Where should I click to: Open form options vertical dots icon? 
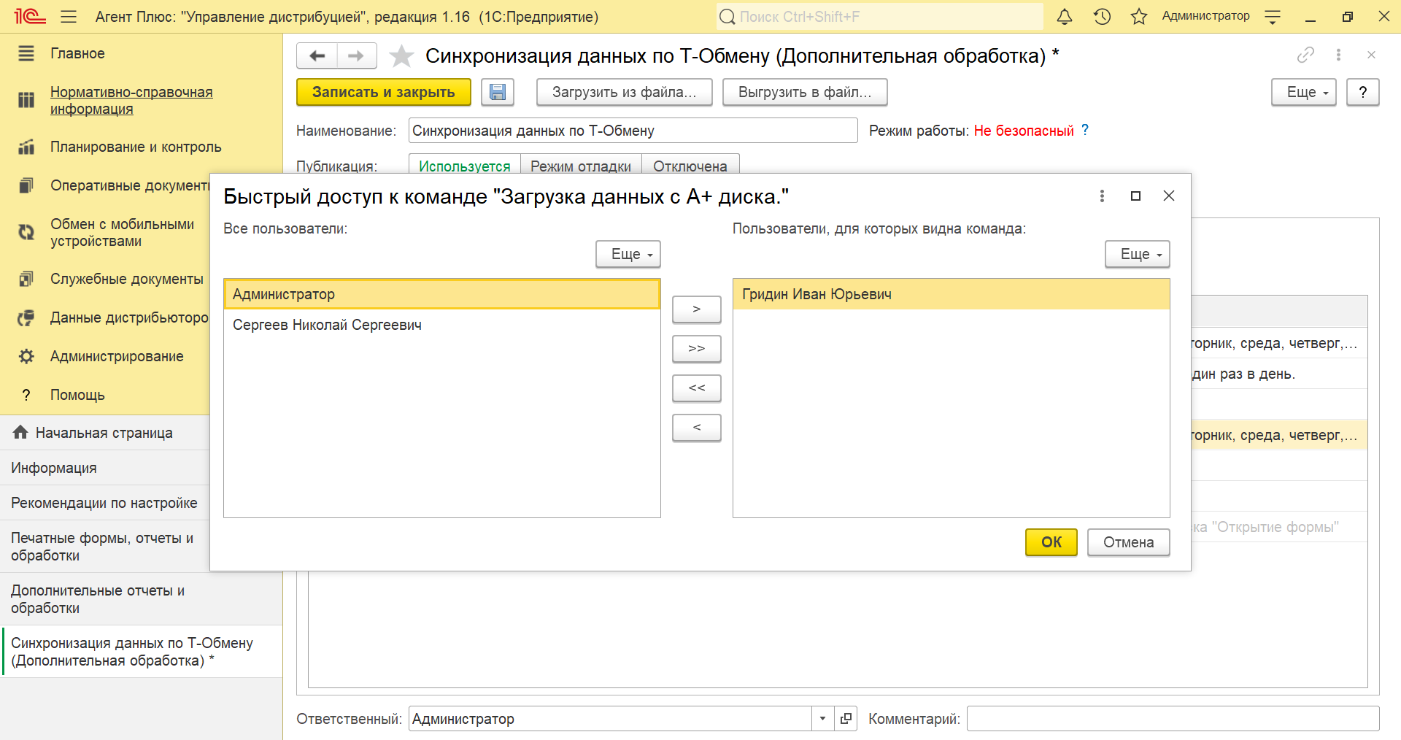[x=1338, y=55]
